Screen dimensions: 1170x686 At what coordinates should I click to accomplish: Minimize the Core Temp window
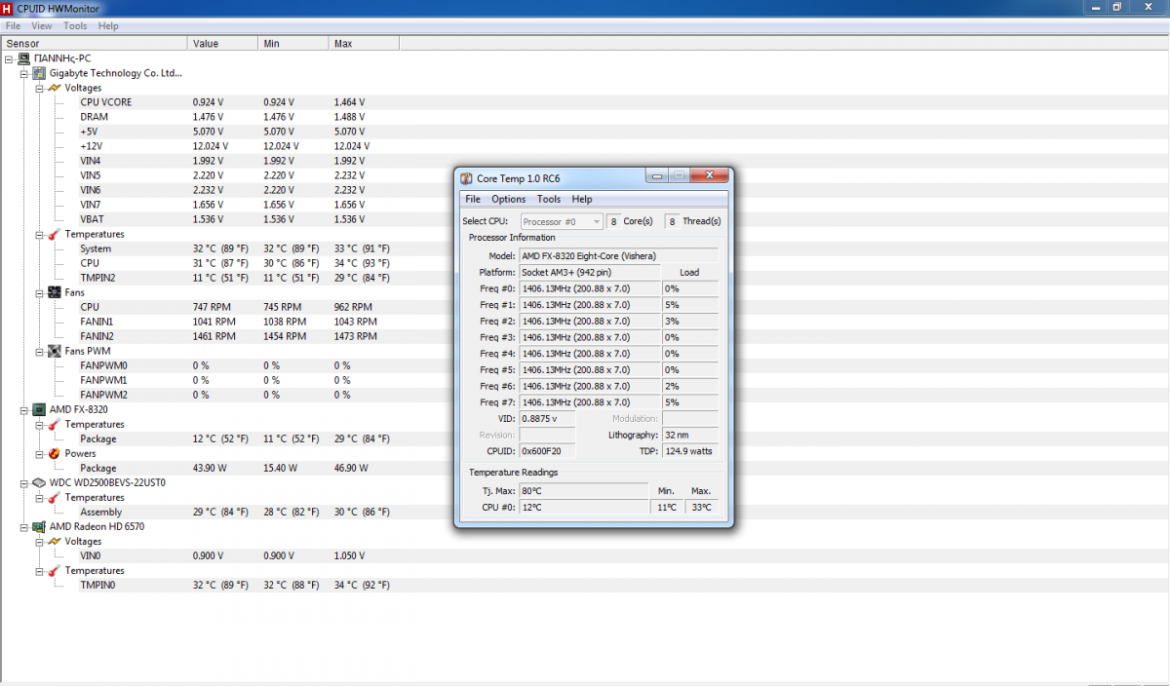658,175
